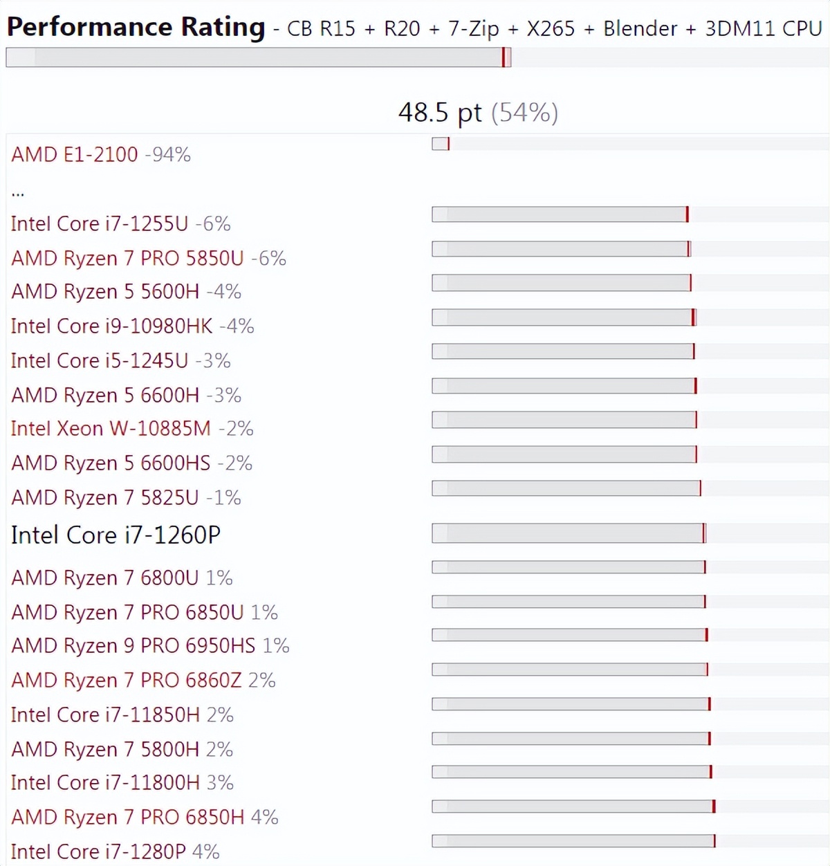830x866 pixels.
Task: Select the Intel Core i7-1260P heading
Action: point(116,535)
